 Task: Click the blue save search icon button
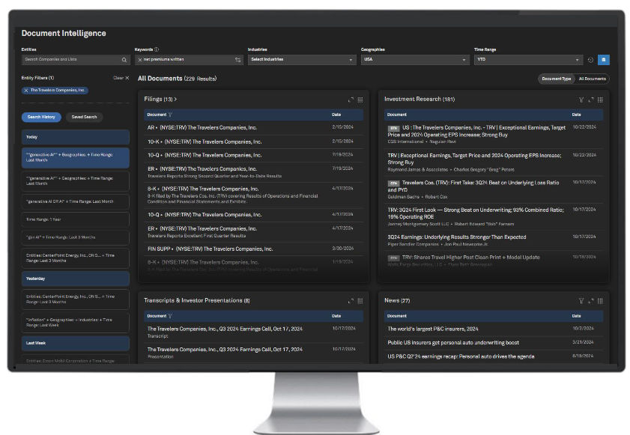(604, 60)
